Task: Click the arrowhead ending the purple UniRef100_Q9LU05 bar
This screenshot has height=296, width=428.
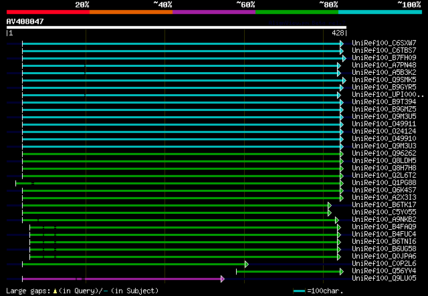Action: pyautogui.click(x=222, y=279)
